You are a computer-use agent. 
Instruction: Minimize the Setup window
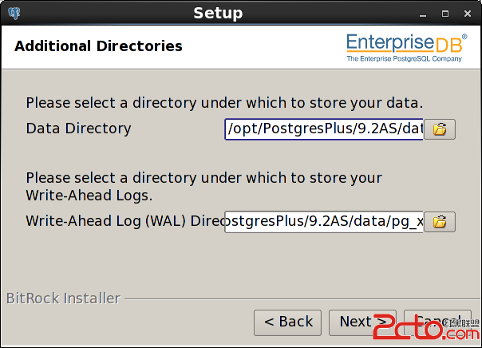coord(423,14)
